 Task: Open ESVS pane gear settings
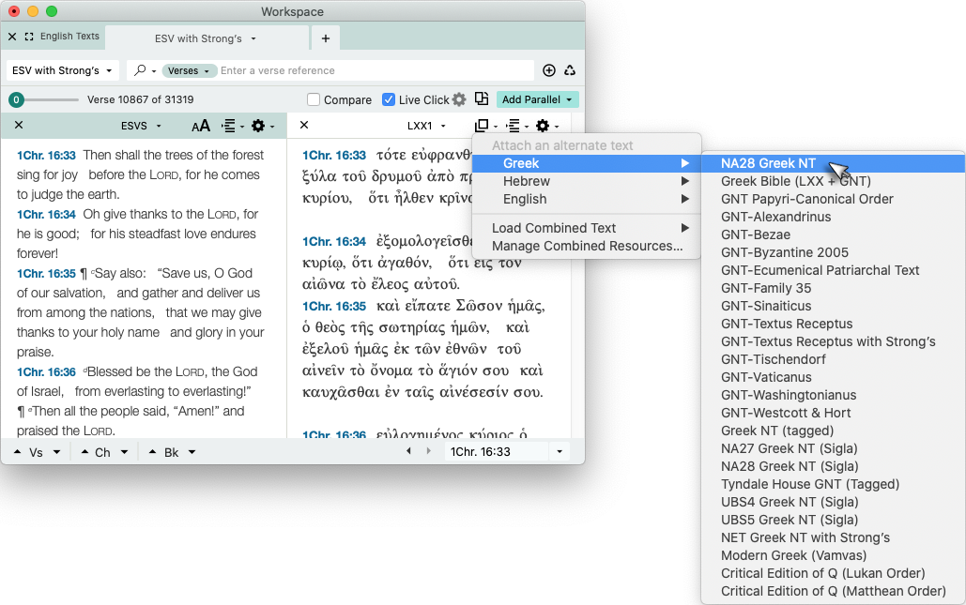[259, 126]
